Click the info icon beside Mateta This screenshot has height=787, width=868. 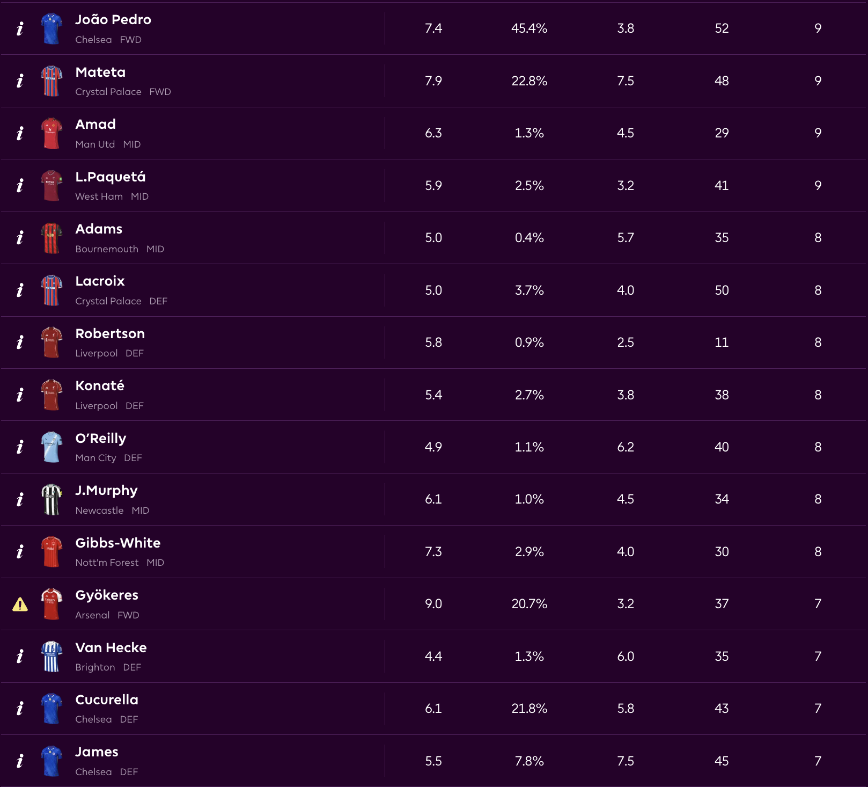pyautogui.click(x=20, y=81)
